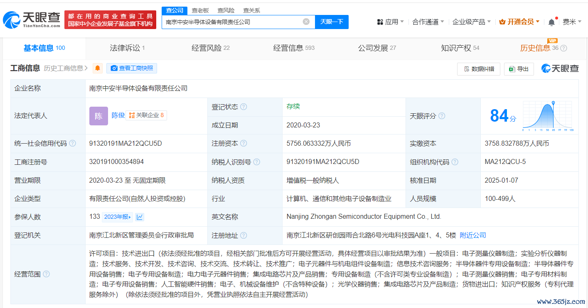Switch to the 法律诉讼 tab
This screenshot has height=308, width=588.
(x=127, y=48)
